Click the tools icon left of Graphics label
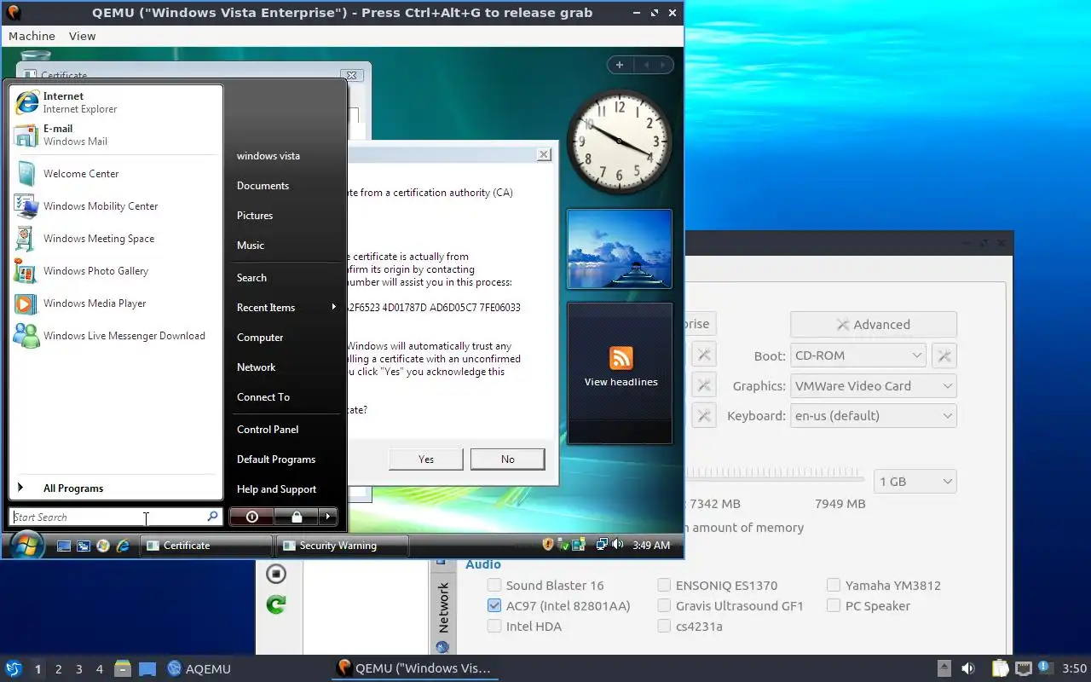This screenshot has width=1091, height=682. tap(703, 386)
